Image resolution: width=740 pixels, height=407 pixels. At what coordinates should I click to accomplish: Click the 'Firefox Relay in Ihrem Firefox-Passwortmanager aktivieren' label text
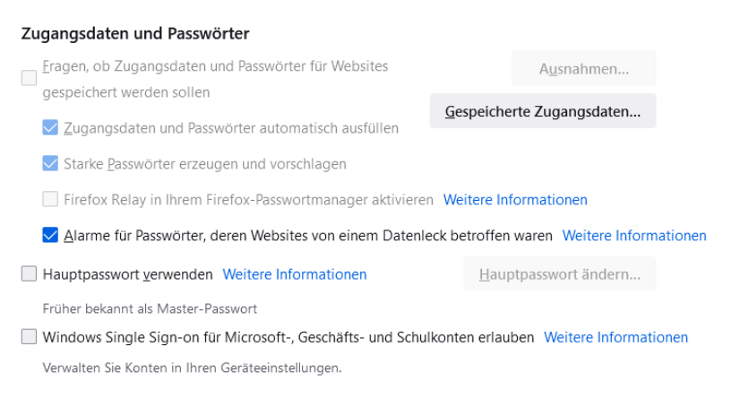pyautogui.click(x=248, y=200)
